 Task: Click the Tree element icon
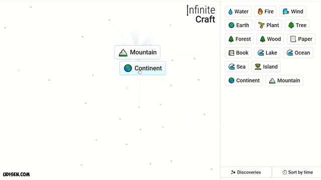point(291,25)
